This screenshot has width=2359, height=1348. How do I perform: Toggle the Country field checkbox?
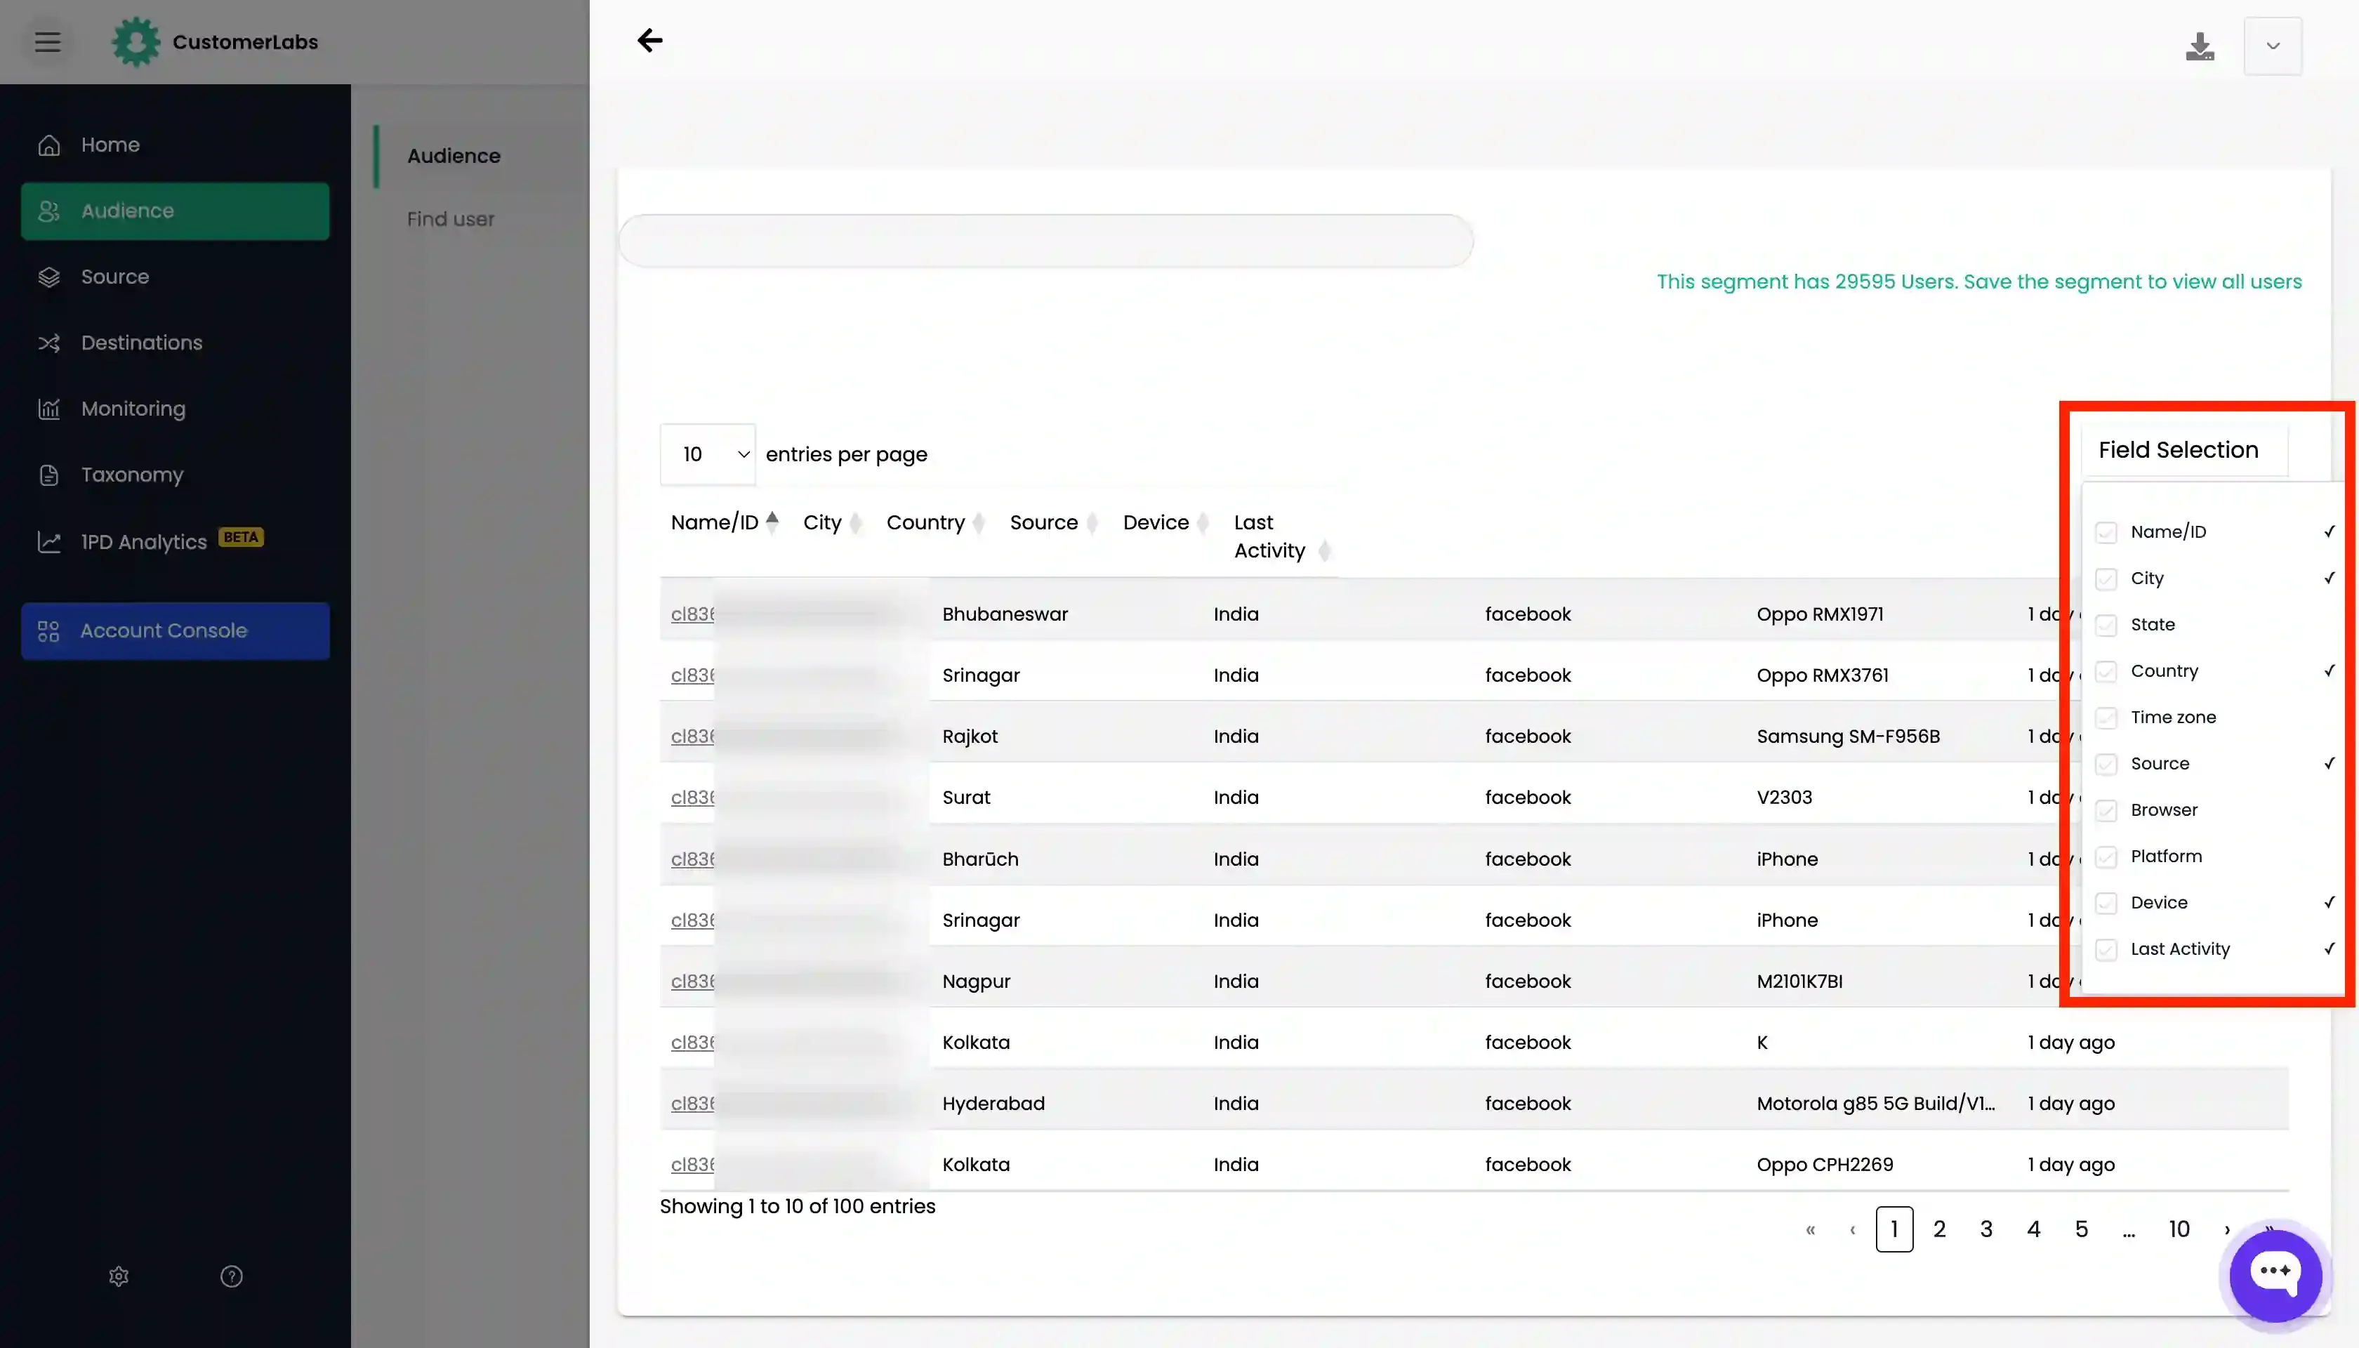click(2106, 671)
